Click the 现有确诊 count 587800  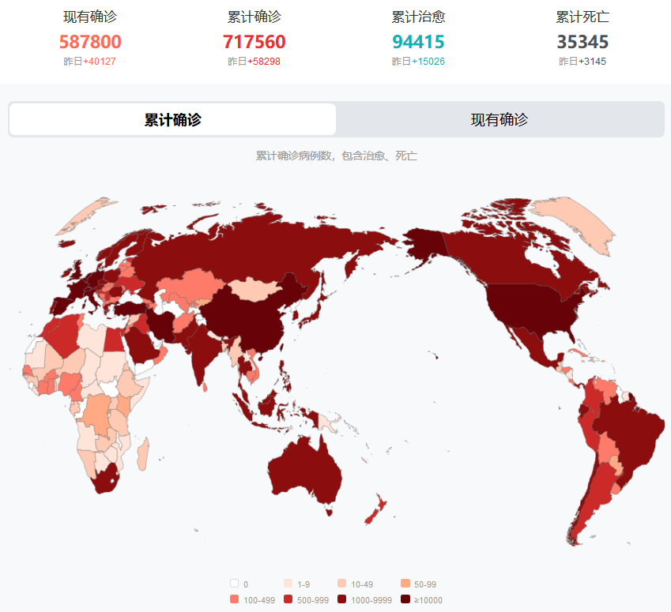point(90,42)
